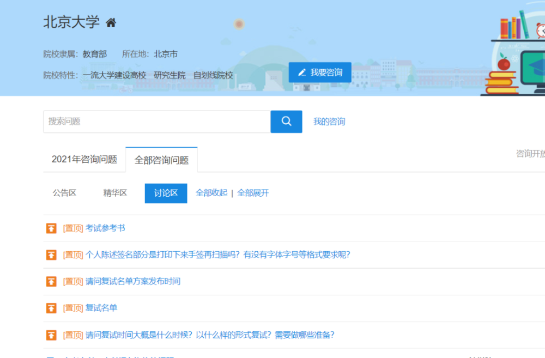Click the magnifier search button
The width and height of the screenshot is (545, 358).
(x=286, y=122)
